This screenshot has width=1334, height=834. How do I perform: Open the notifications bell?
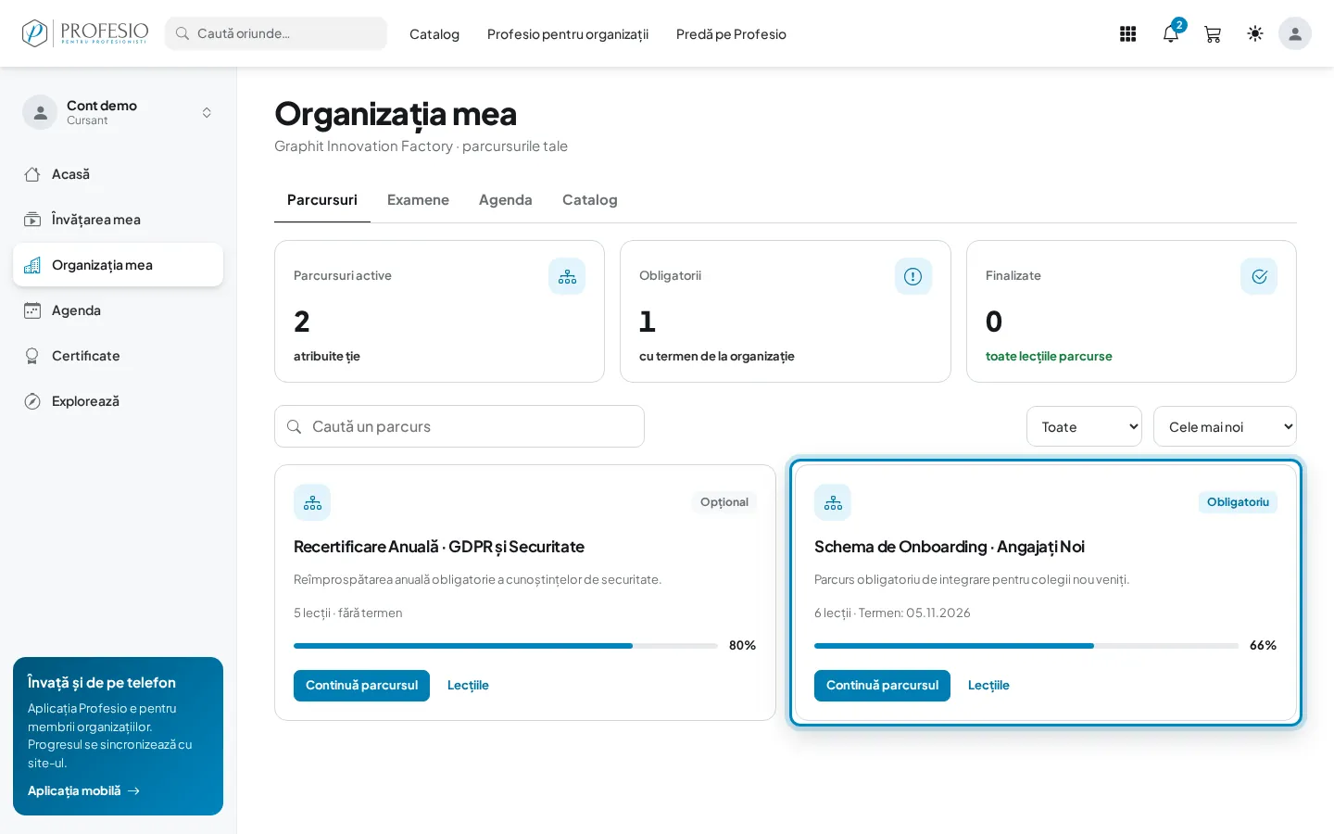(1171, 34)
